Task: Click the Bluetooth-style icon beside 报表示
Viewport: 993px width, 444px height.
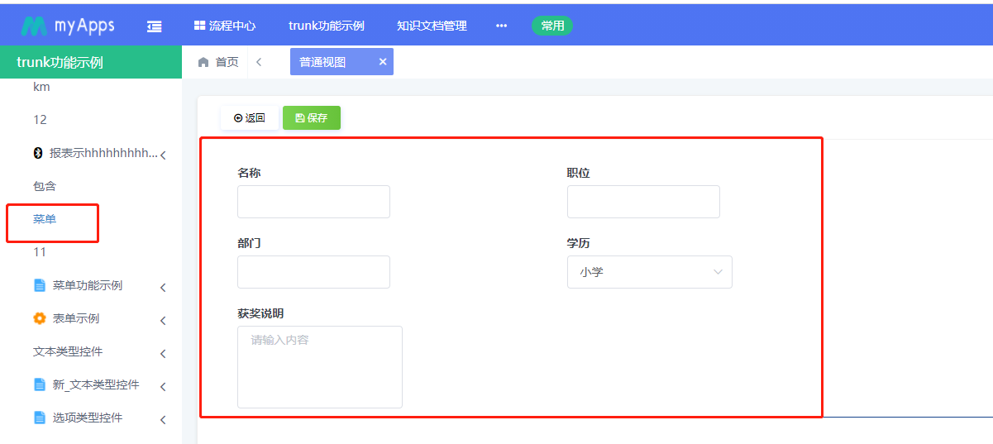Action: click(38, 153)
